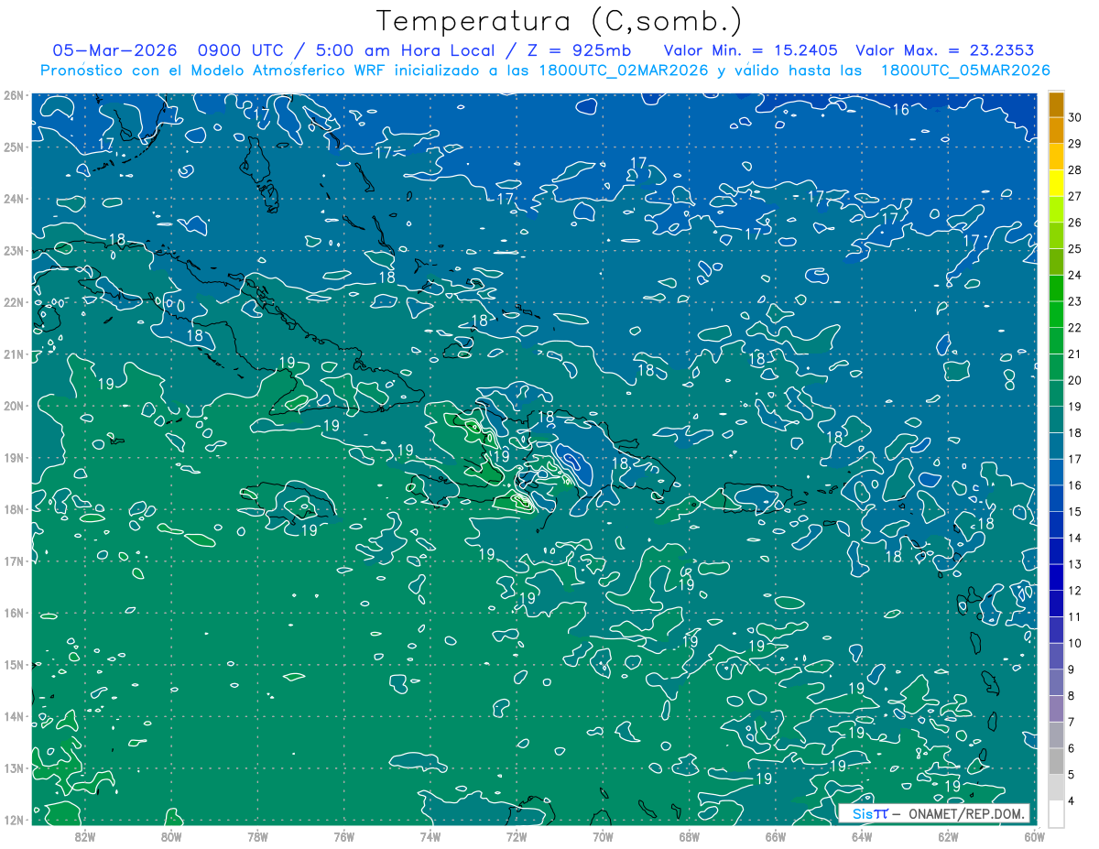The height and width of the screenshot is (849, 1099).
Task: Click the 25N latitude axis label
Action: [x=13, y=147]
